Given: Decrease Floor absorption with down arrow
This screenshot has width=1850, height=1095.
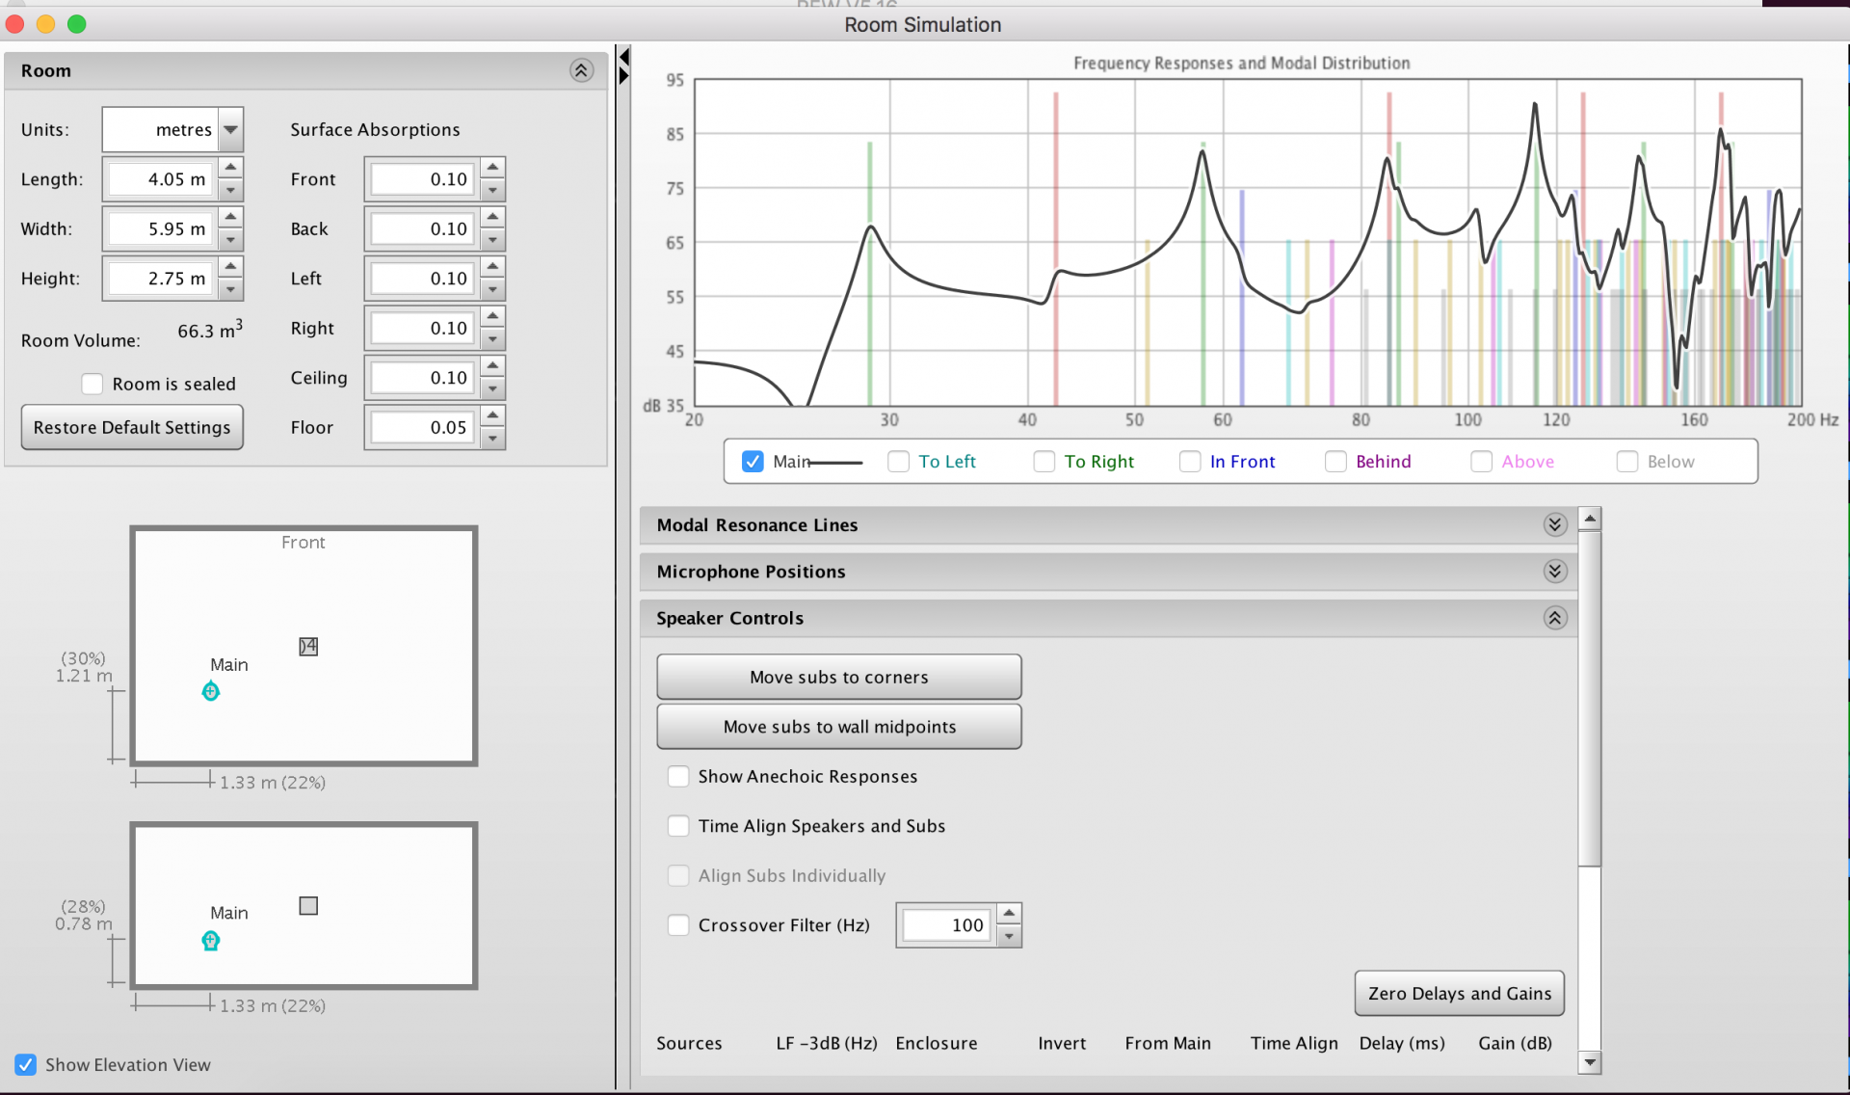Looking at the screenshot, I should (x=492, y=439).
